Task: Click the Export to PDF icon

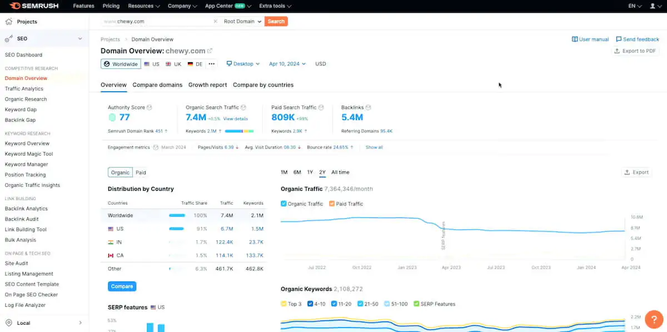Action: pyautogui.click(x=617, y=51)
